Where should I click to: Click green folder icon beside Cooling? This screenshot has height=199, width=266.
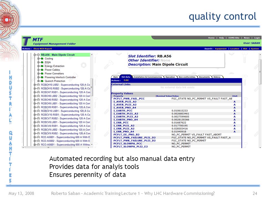coord(42,59)
